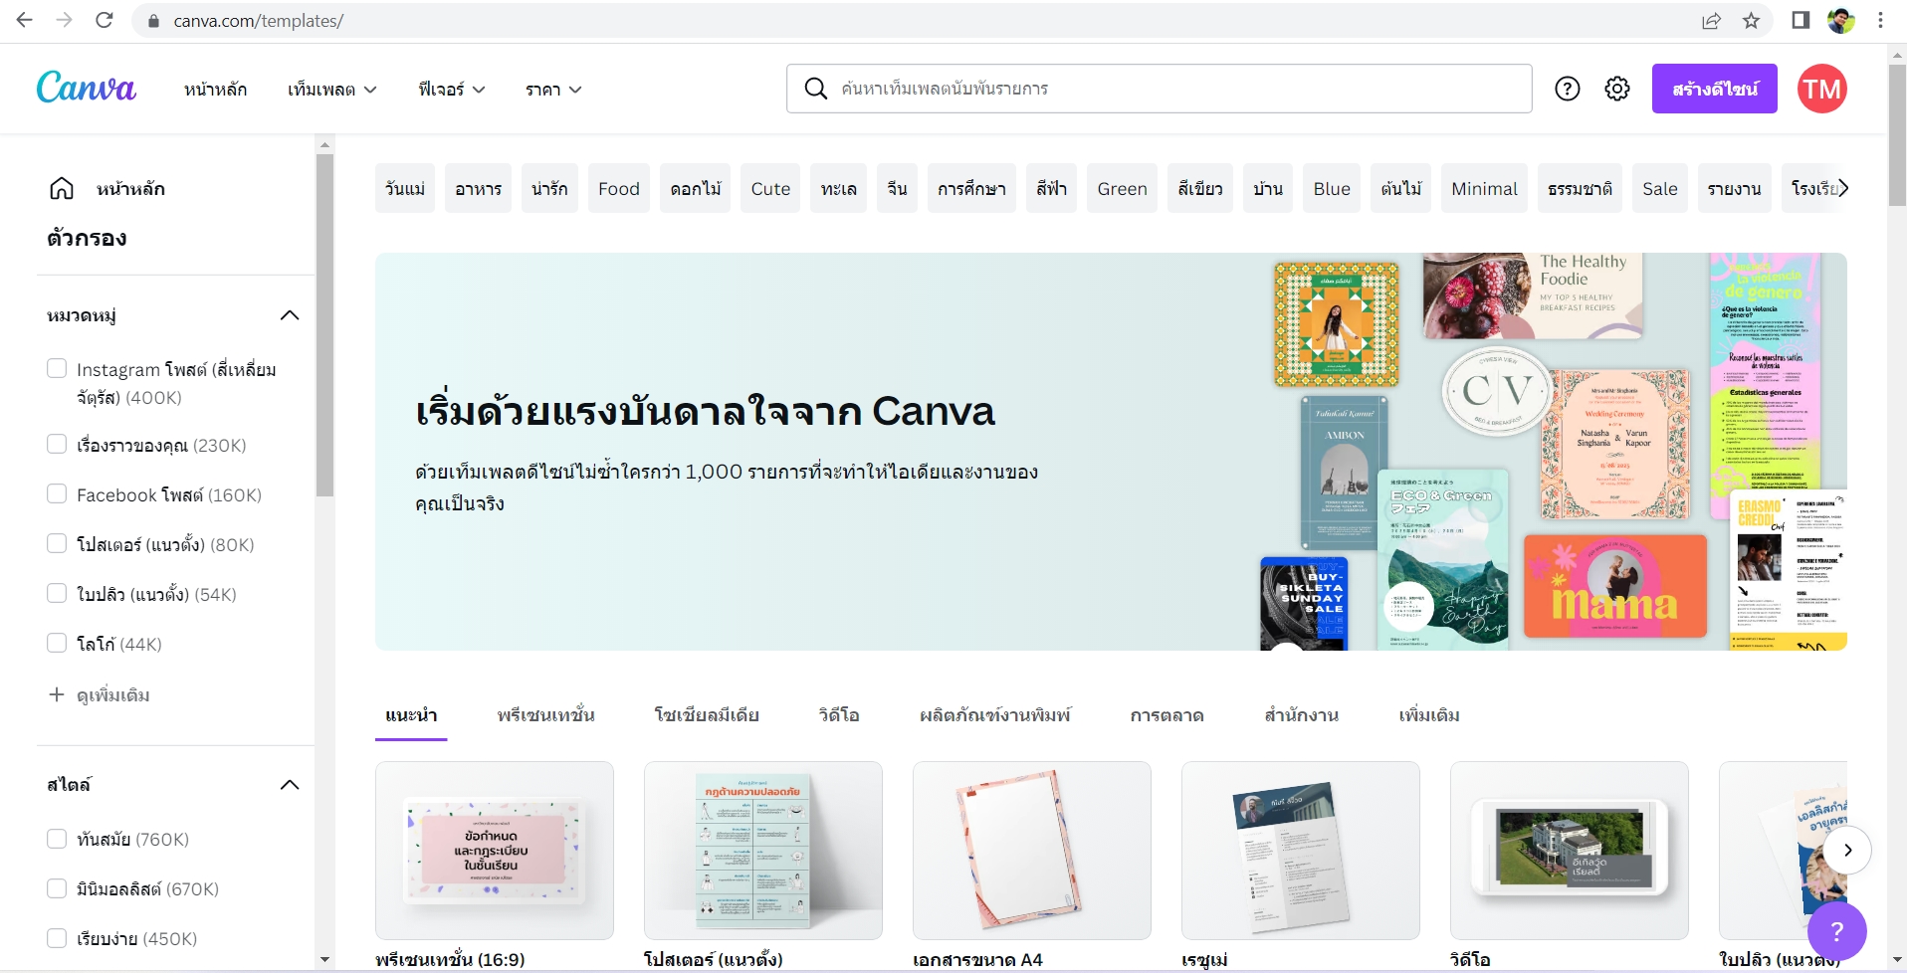Open Chrome three-dot menu
This screenshot has height=973, width=1907.
coord(1880,20)
